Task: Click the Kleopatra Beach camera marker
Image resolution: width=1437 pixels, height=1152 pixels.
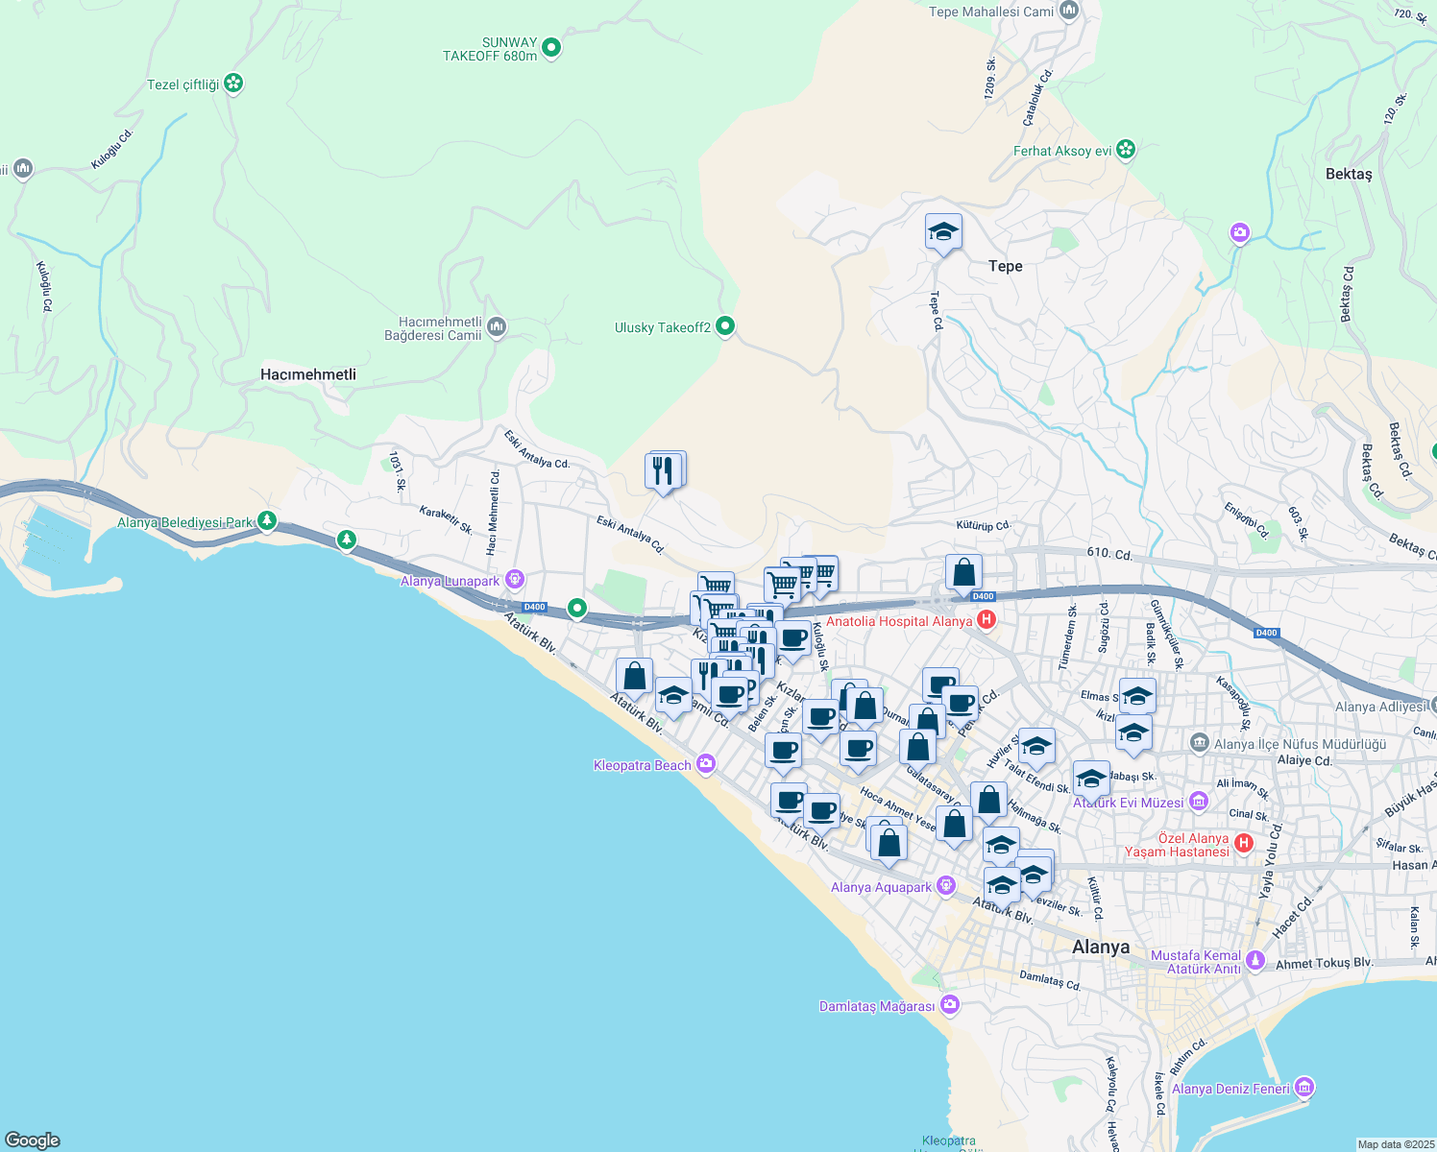Action: [x=706, y=764]
